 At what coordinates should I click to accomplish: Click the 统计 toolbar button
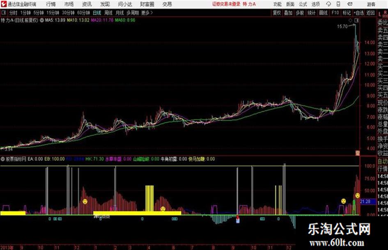[x=312, y=13]
